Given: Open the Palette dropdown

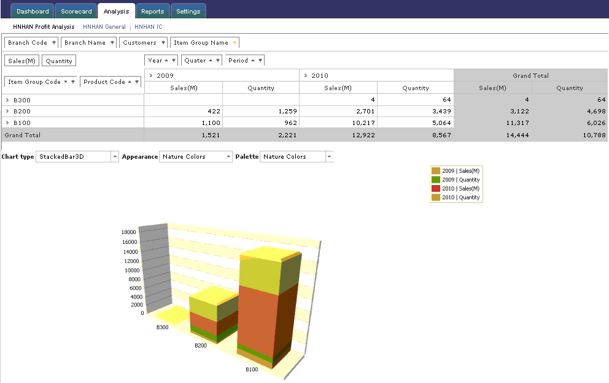Looking at the screenshot, I should click(328, 157).
